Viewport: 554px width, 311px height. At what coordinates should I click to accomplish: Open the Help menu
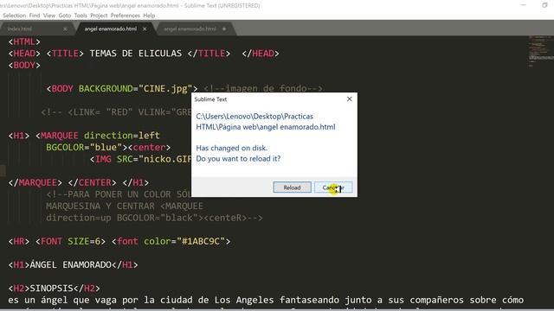coord(149,16)
